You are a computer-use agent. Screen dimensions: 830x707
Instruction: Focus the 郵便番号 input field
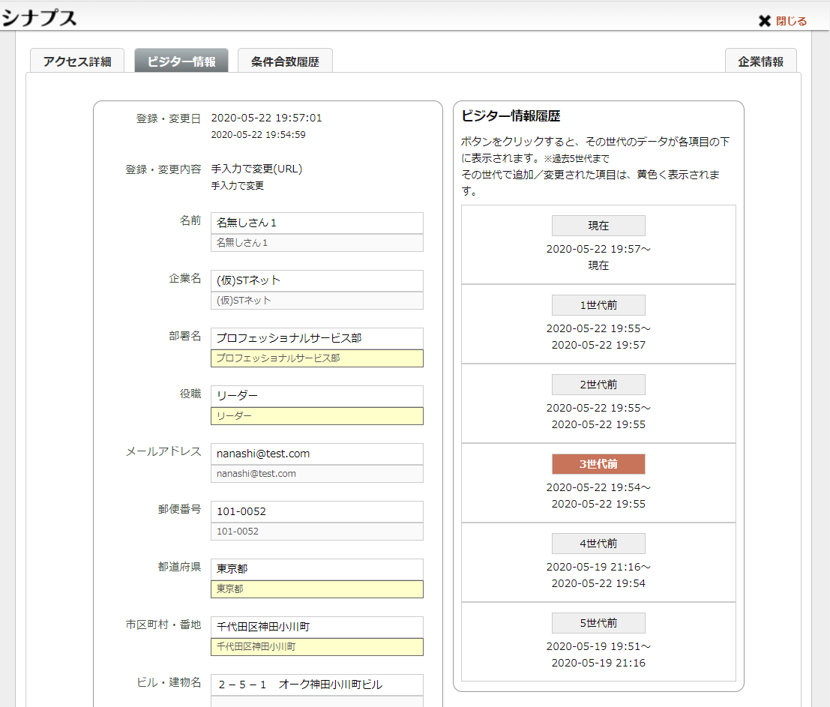click(316, 511)
